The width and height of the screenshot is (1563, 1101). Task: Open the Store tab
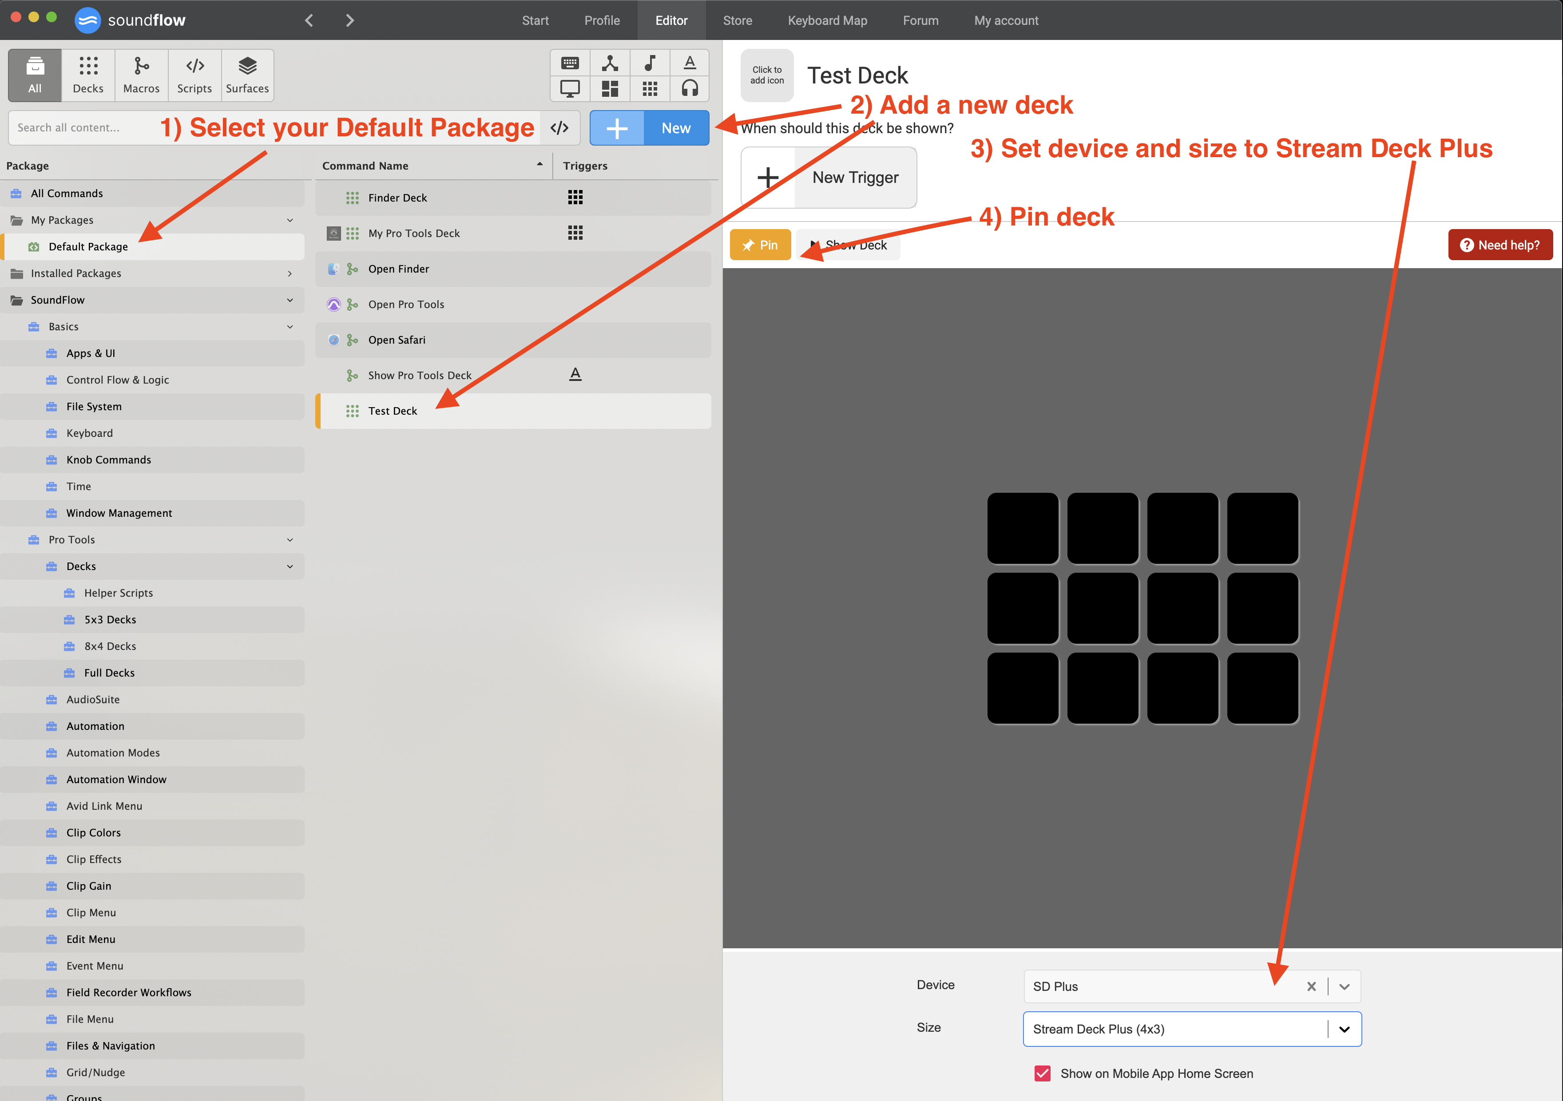(x=737, y=20)
